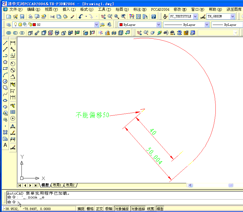243x212 pixels.
Task: Toggle 极轴 polar tracking
Action: coord(109,209)
